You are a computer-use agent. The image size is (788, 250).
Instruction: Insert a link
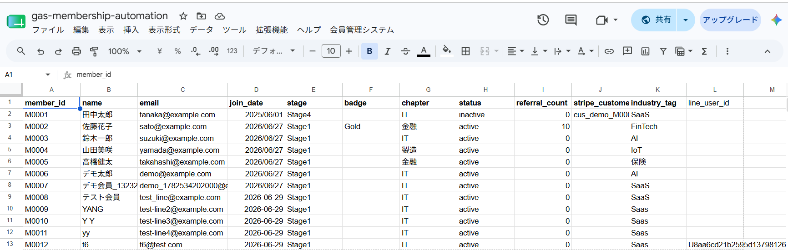[609, 51]
